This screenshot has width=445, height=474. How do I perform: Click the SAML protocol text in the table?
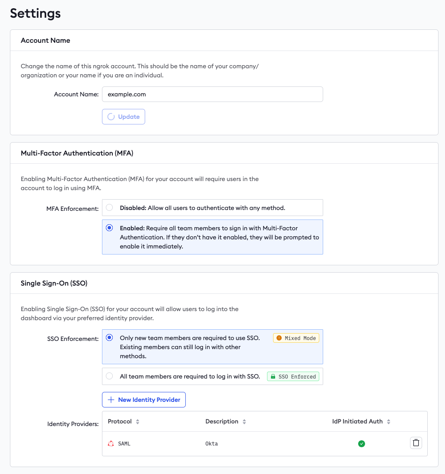click(x=124, y=443)
